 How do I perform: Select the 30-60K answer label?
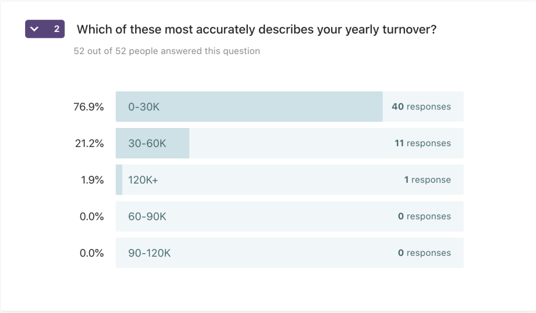point(147,143)
